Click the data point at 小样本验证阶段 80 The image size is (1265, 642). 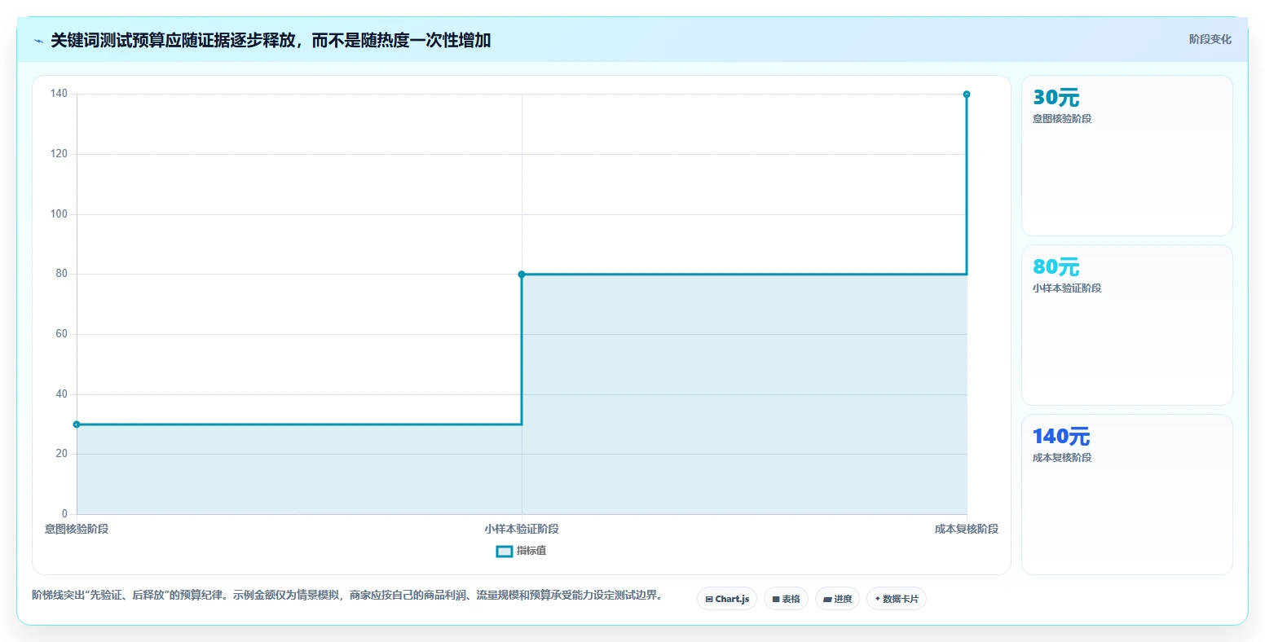click(x=522, y=275)
